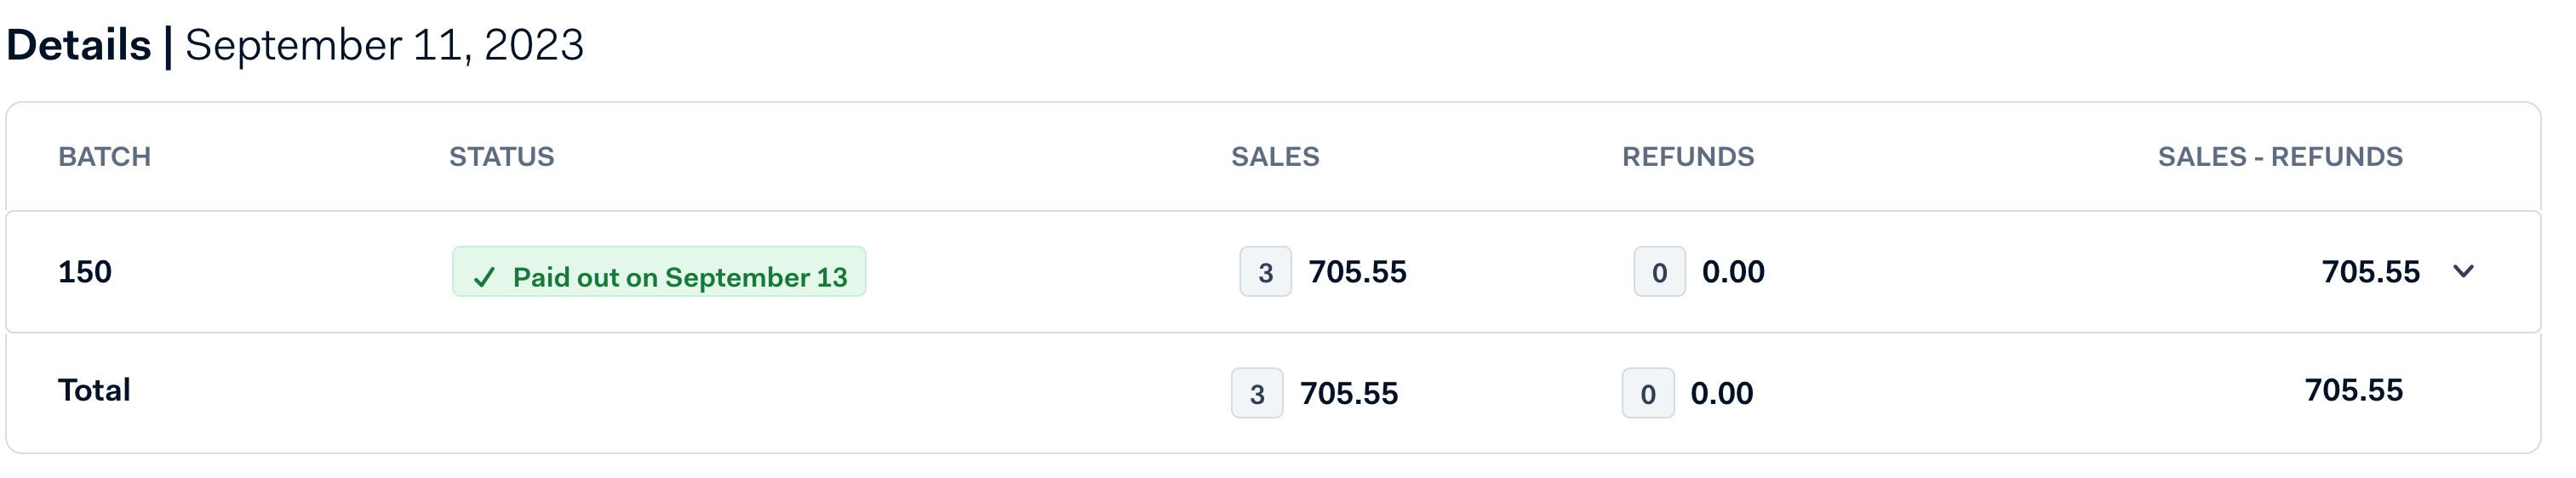Click batch row sales amount 705.55
2576x478 pixels.
pos(1357,272)
